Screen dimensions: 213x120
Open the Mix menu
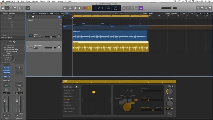pos(49,1)
